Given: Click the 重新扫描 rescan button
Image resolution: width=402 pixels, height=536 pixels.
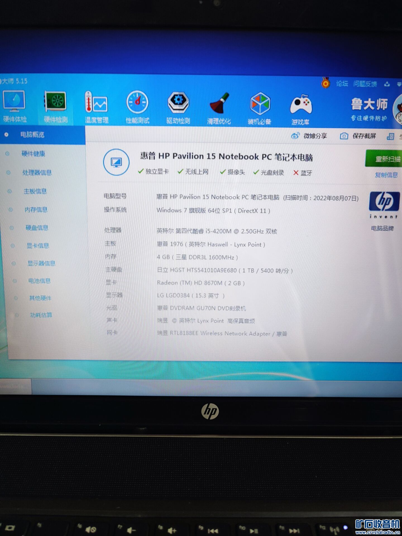Looking at the screenshot, I should click(x=384, y=159).
